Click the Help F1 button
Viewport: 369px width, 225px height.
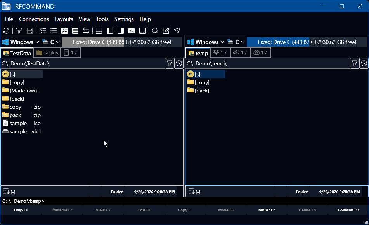pyautogui.click(x=21, y=210)
